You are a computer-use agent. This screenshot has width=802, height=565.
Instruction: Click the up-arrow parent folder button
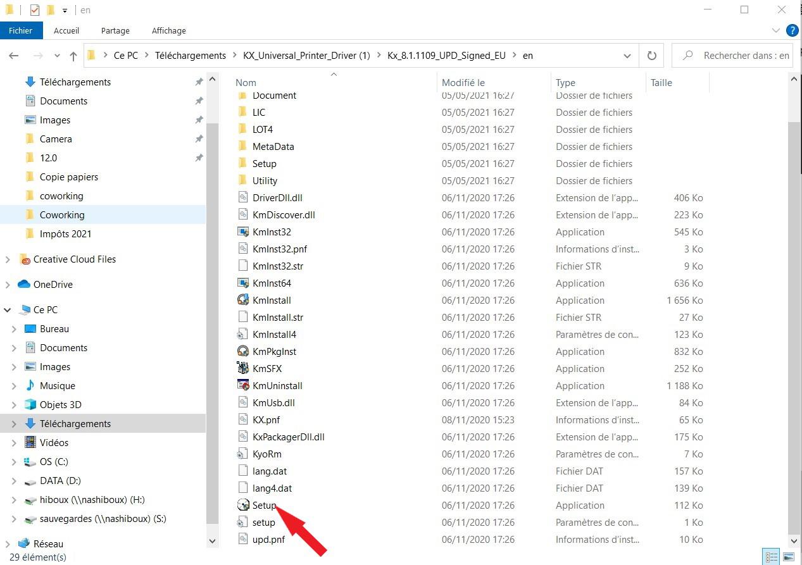point(73,56)
